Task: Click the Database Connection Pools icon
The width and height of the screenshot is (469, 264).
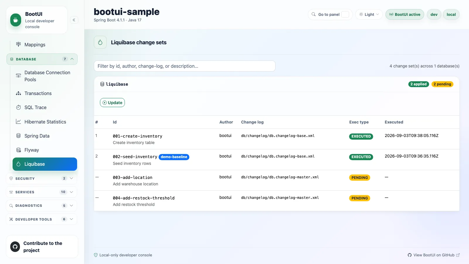Action: 18,76
